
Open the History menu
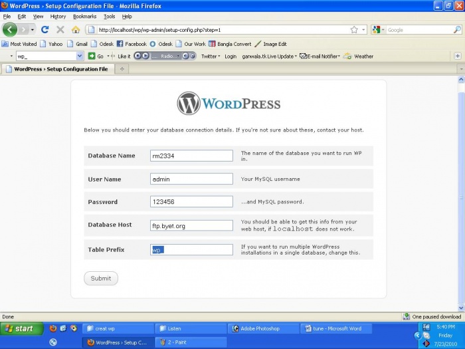[x=58, y=17]
